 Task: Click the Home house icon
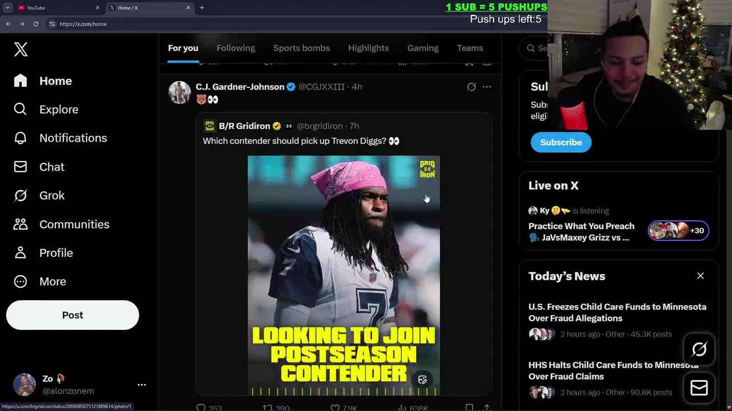[x=21, y=80]
